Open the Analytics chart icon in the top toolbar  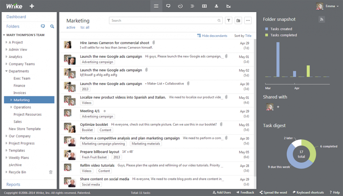[228, 6]
